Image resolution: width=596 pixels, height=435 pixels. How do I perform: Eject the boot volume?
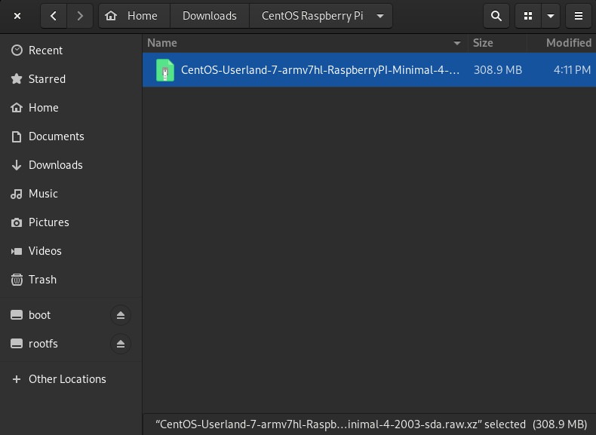[x=121, y=315]
